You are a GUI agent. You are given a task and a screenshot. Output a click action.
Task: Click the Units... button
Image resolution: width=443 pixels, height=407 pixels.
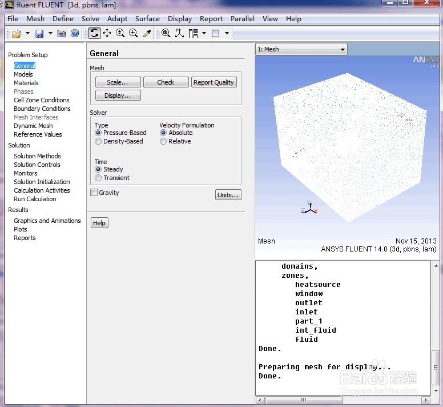point(228,195)
